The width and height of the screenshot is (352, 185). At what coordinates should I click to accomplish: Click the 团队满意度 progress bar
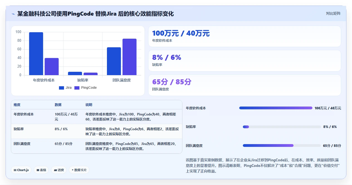click(x=282, y=145)
